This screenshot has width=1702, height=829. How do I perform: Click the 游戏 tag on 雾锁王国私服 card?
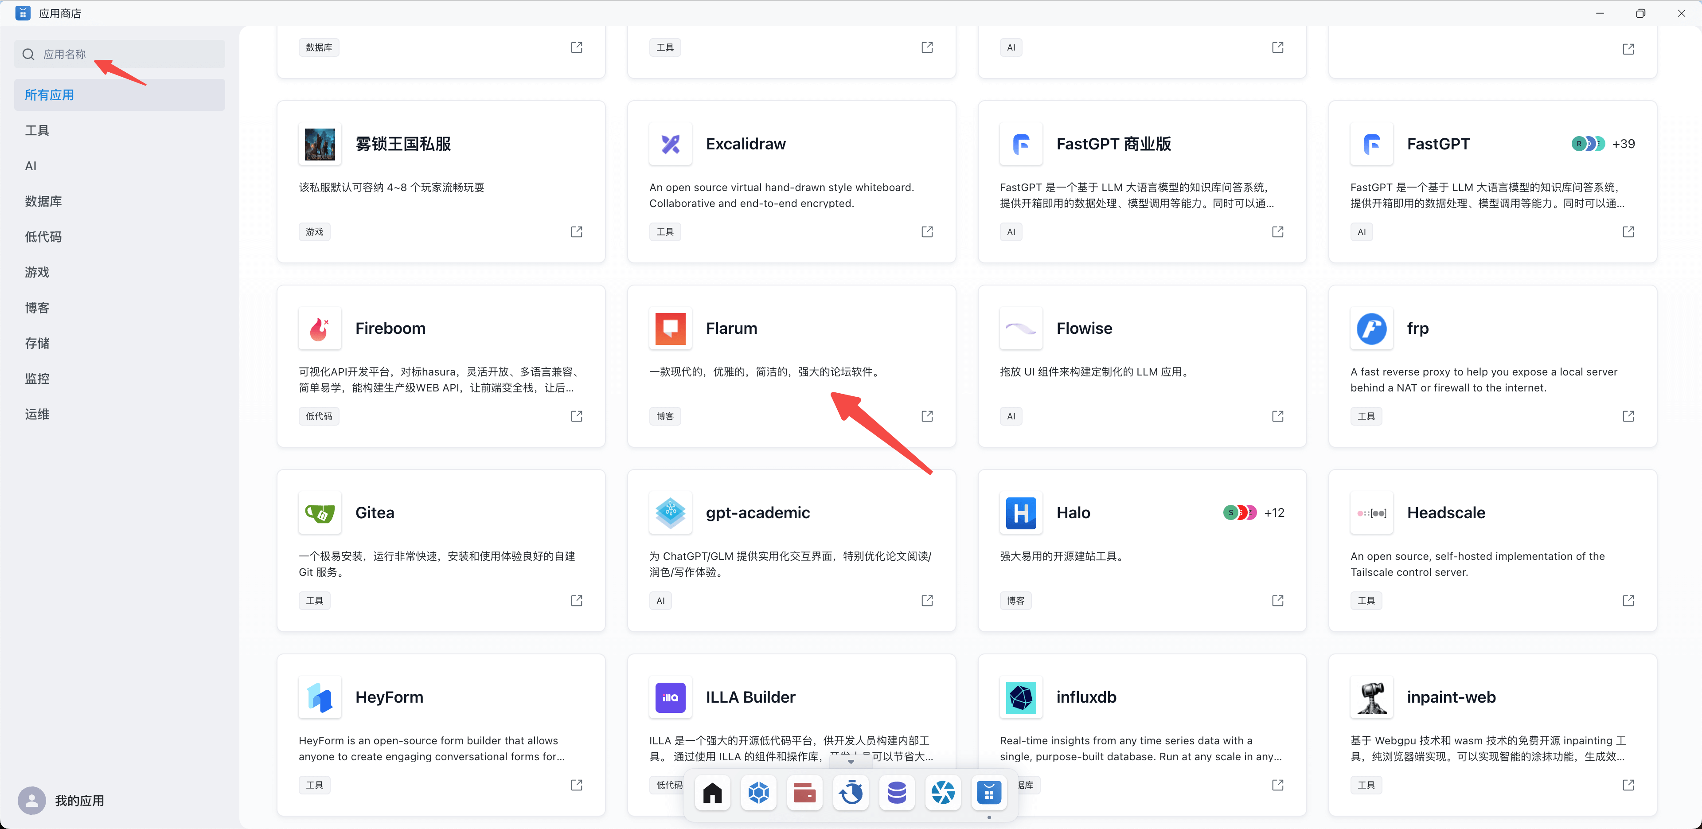click(315, 231)
